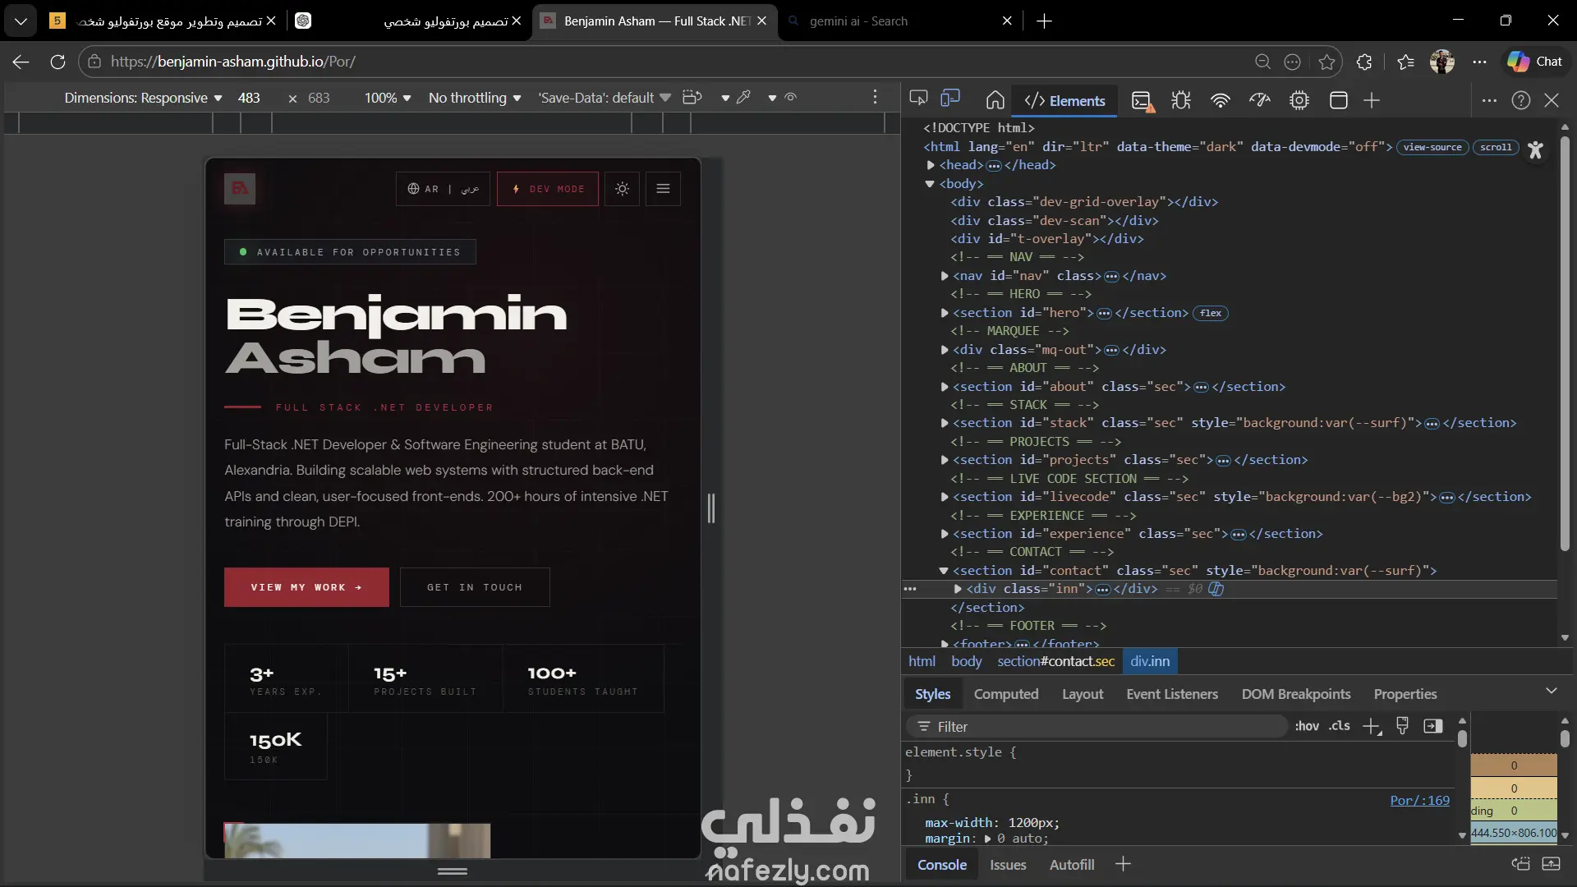Viewport: 1577px width, 887px height.
Task: Open the Network wifi icon tool
Action: coord(1221,100)
